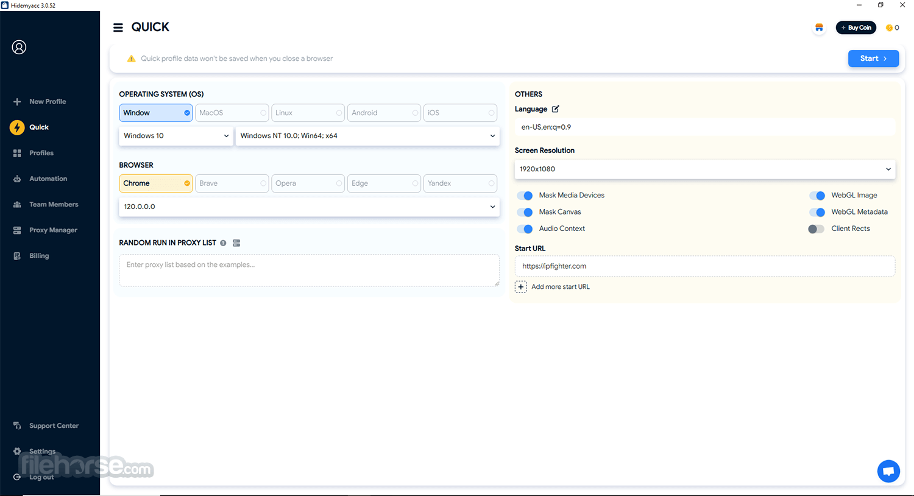Screen dimensions: 914x496
Task: Select the iOS operating system option
Action: click(460, 113)
